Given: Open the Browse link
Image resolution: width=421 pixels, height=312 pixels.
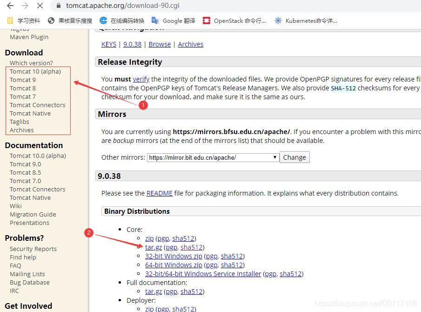Looking at the screenshot, I should pos(160,44).
